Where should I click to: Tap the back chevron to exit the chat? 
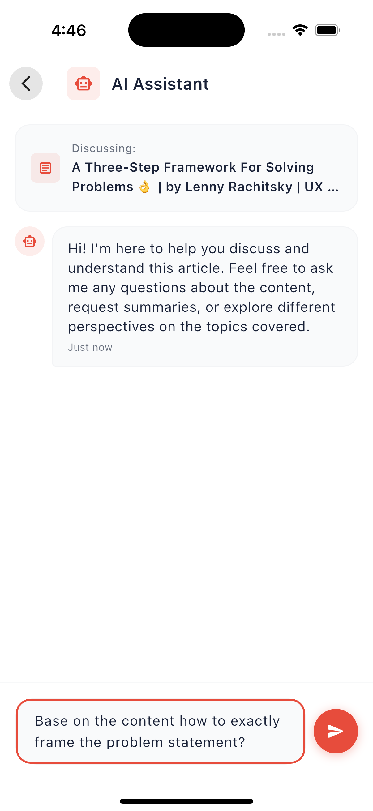point(25,84)
